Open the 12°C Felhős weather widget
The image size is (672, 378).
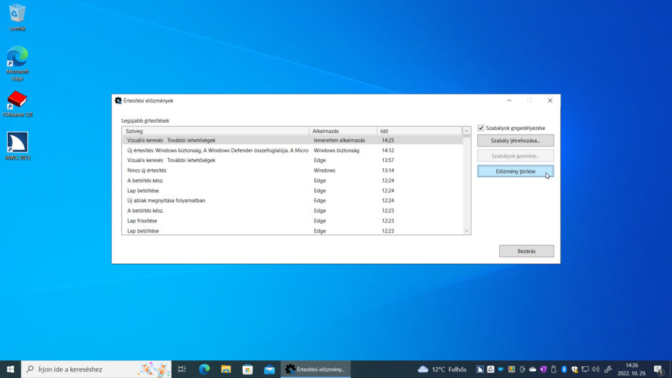click(442, 369)
